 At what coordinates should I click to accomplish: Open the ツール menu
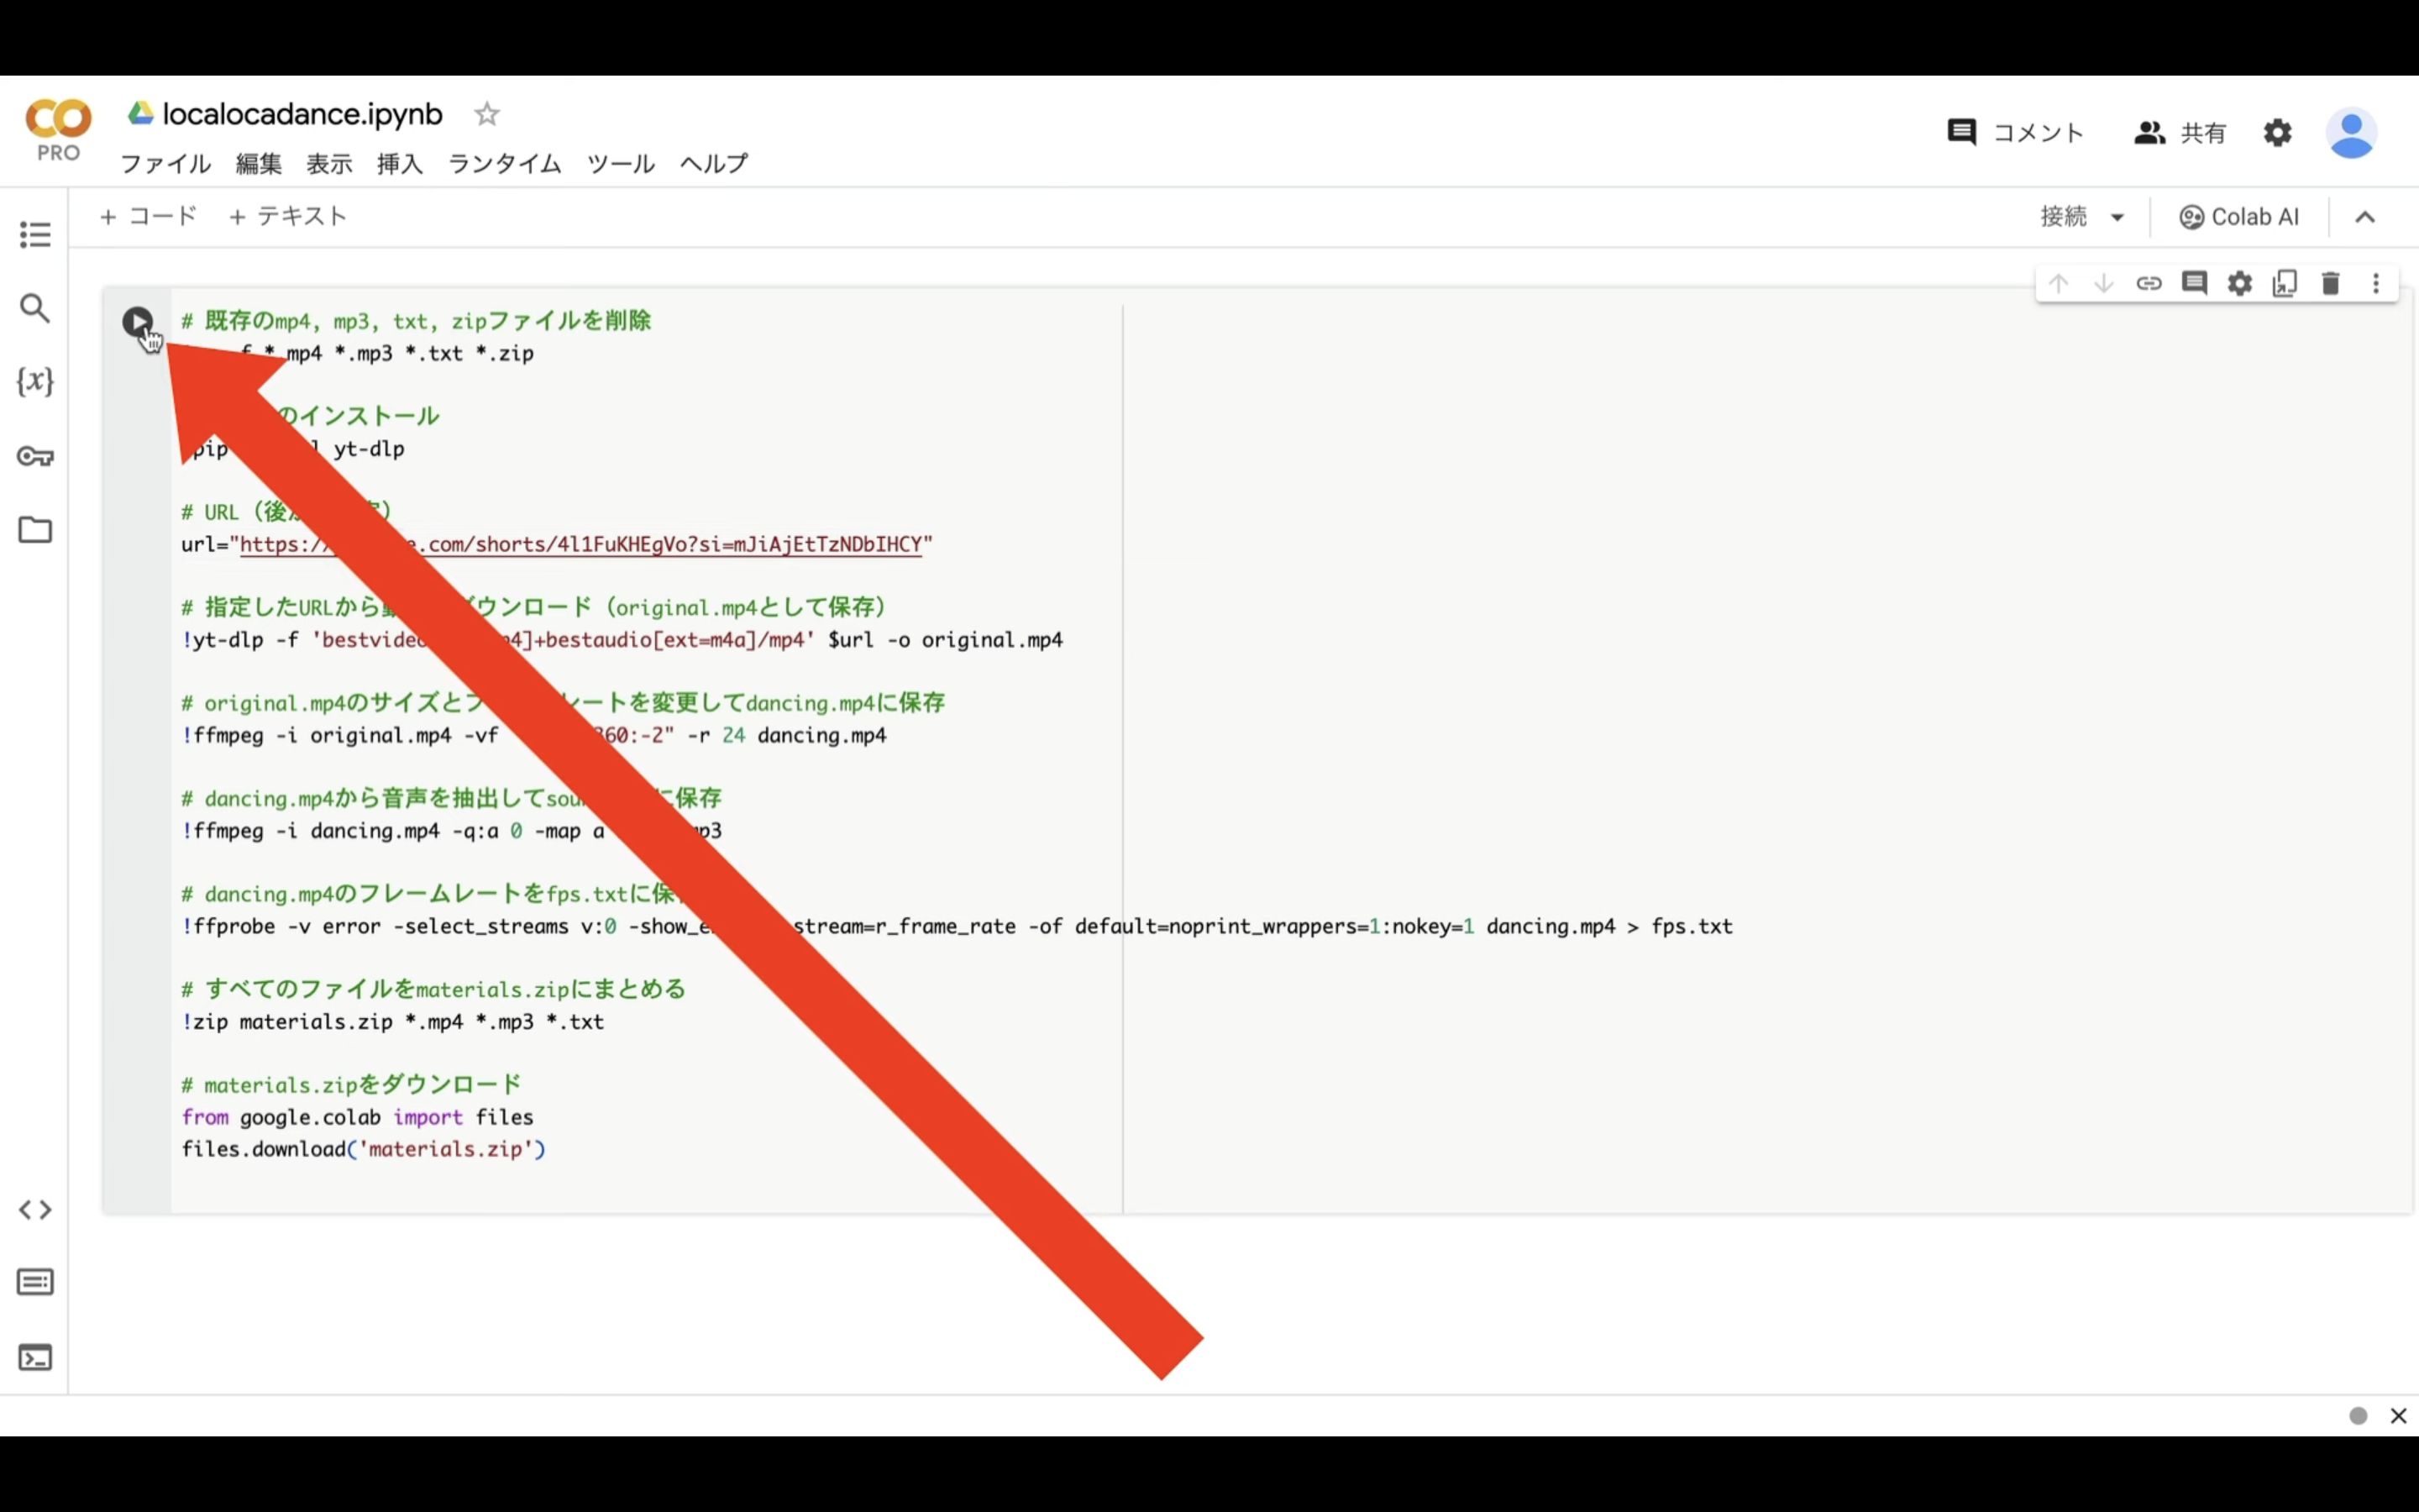(621, 163)
